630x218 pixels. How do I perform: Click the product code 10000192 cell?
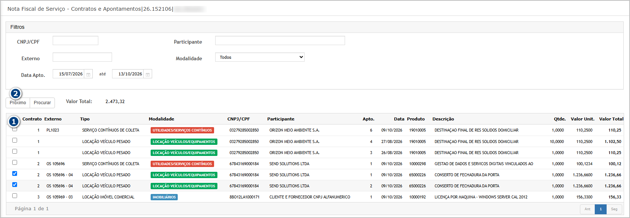[417, 197]
